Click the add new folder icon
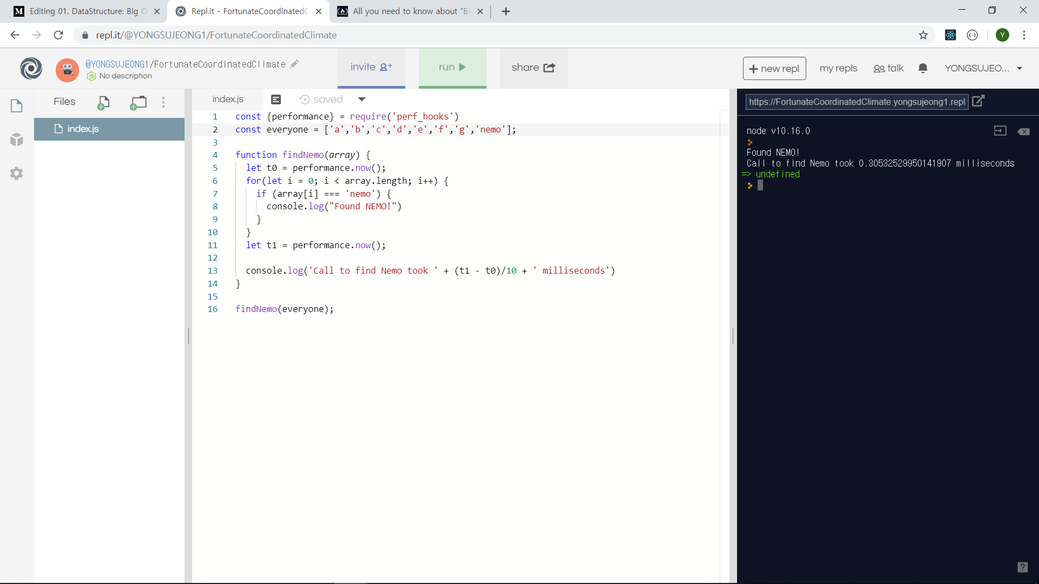The image size is (1039, 584). 139,102
